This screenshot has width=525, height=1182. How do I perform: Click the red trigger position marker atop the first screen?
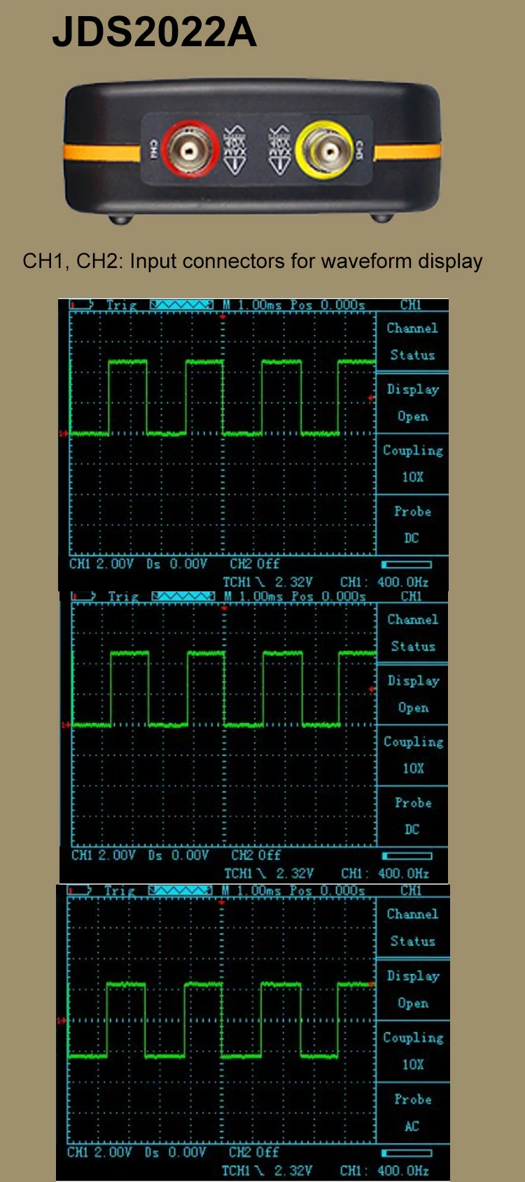coord(223,317)
